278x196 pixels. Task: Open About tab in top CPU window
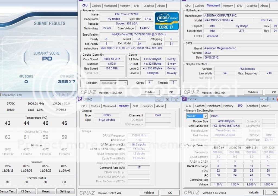161,6
